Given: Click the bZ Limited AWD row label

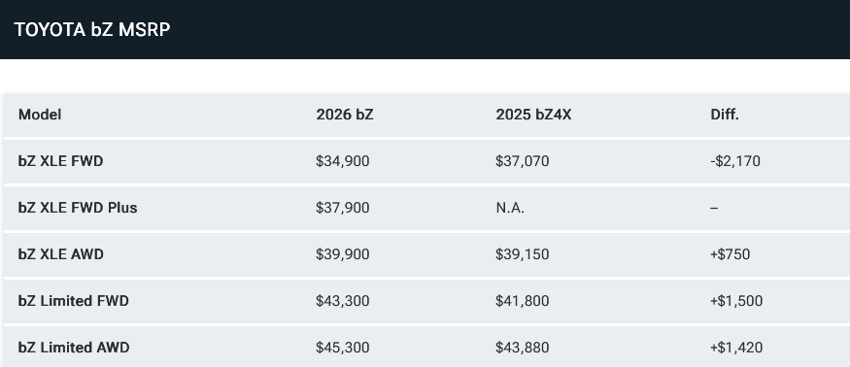Looking at the screenshot, I should click(74, 348).
